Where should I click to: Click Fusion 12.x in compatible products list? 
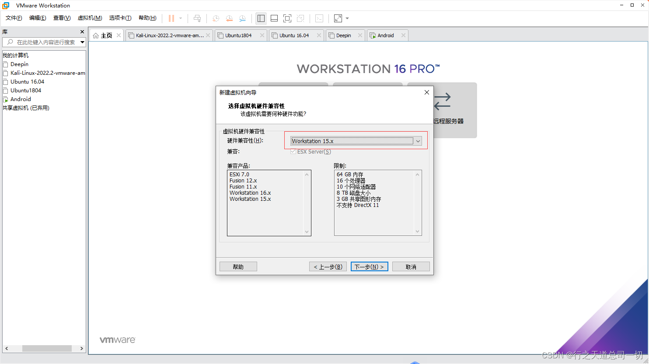[x=243, y=180]
